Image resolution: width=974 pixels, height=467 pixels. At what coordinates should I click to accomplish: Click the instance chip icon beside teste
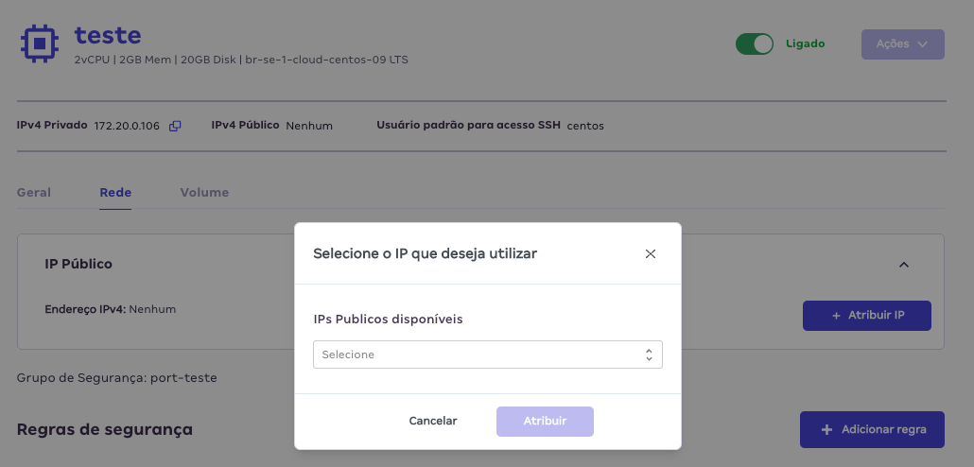tap(40, 43)
